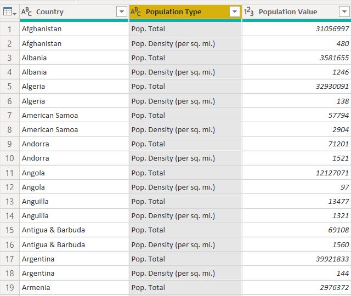Click the Afghanistan cell in row 1

coord(74,29)
